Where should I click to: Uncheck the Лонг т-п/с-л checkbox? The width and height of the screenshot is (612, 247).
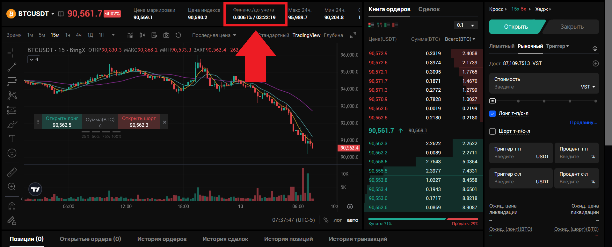pos(492,113)
